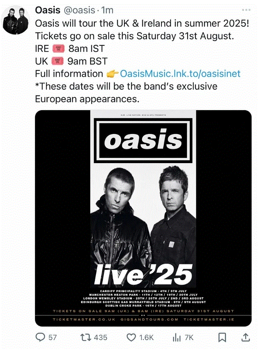Open the Oasis live '25 poster image
Screen dimensions: 263x352
(x=143, y=218)
